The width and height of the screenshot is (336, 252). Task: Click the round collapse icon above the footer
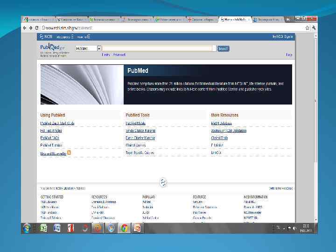click(163, 182)
